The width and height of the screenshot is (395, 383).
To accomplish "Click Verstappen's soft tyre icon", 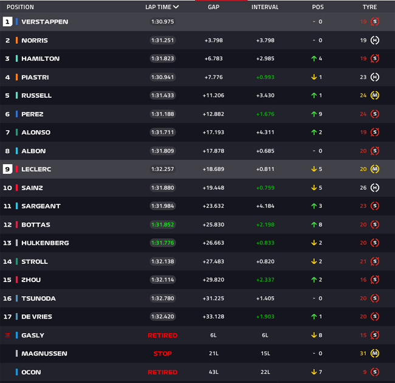I will (x=375, y=22).
